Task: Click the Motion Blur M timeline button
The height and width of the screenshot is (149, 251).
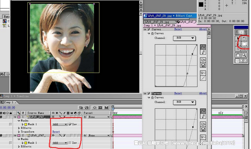Action: tap(106, 107)
